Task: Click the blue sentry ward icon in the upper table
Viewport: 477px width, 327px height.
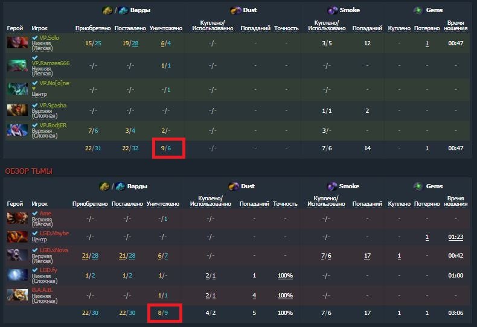Action: [x=123, y=10]
